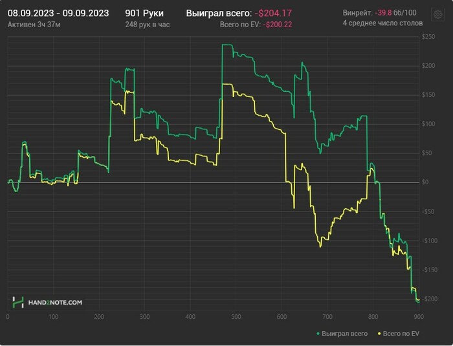
Task: Select the date range 08.09.2023 - 09.09.2023
Action: click(58, 13)
